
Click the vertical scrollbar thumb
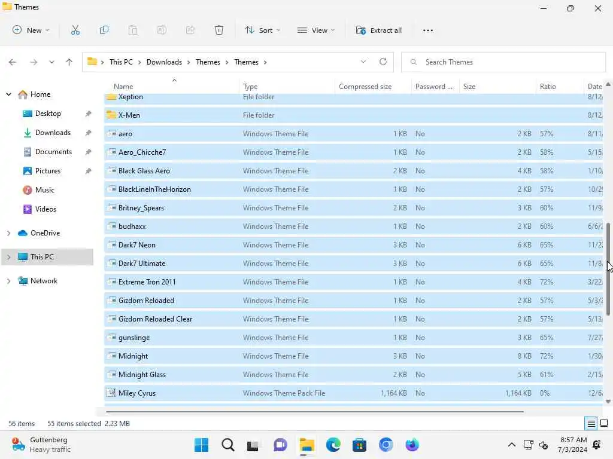(608, 268)
